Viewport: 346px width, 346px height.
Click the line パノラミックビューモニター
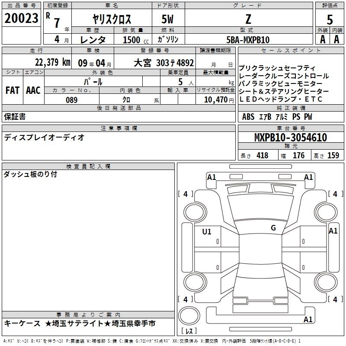pyautogui.click(x=281, y=83)
